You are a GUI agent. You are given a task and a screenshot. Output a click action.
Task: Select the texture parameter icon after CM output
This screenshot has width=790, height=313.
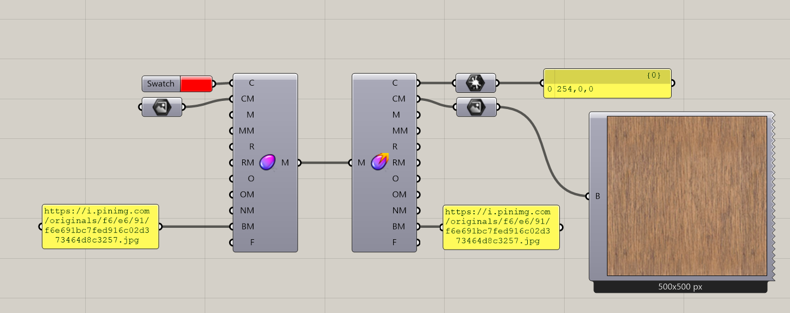pos(476,107)
